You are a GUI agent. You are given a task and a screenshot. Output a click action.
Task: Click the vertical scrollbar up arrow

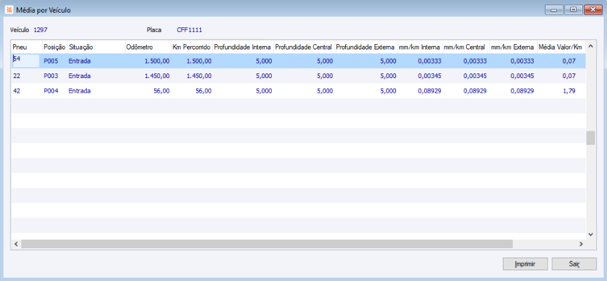click(x=590, y=47)
